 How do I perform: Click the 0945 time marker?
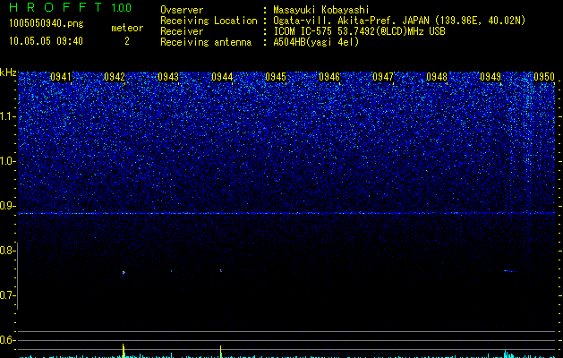point(276,77)
